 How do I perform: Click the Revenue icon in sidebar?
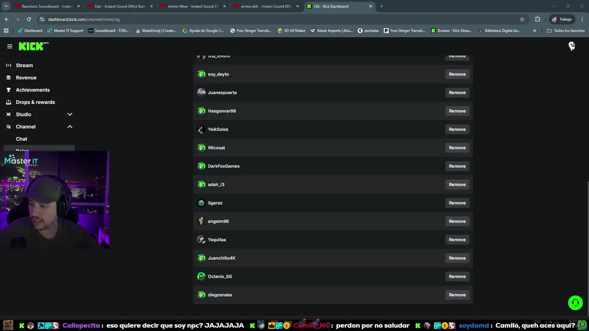[x=8, y=78]
